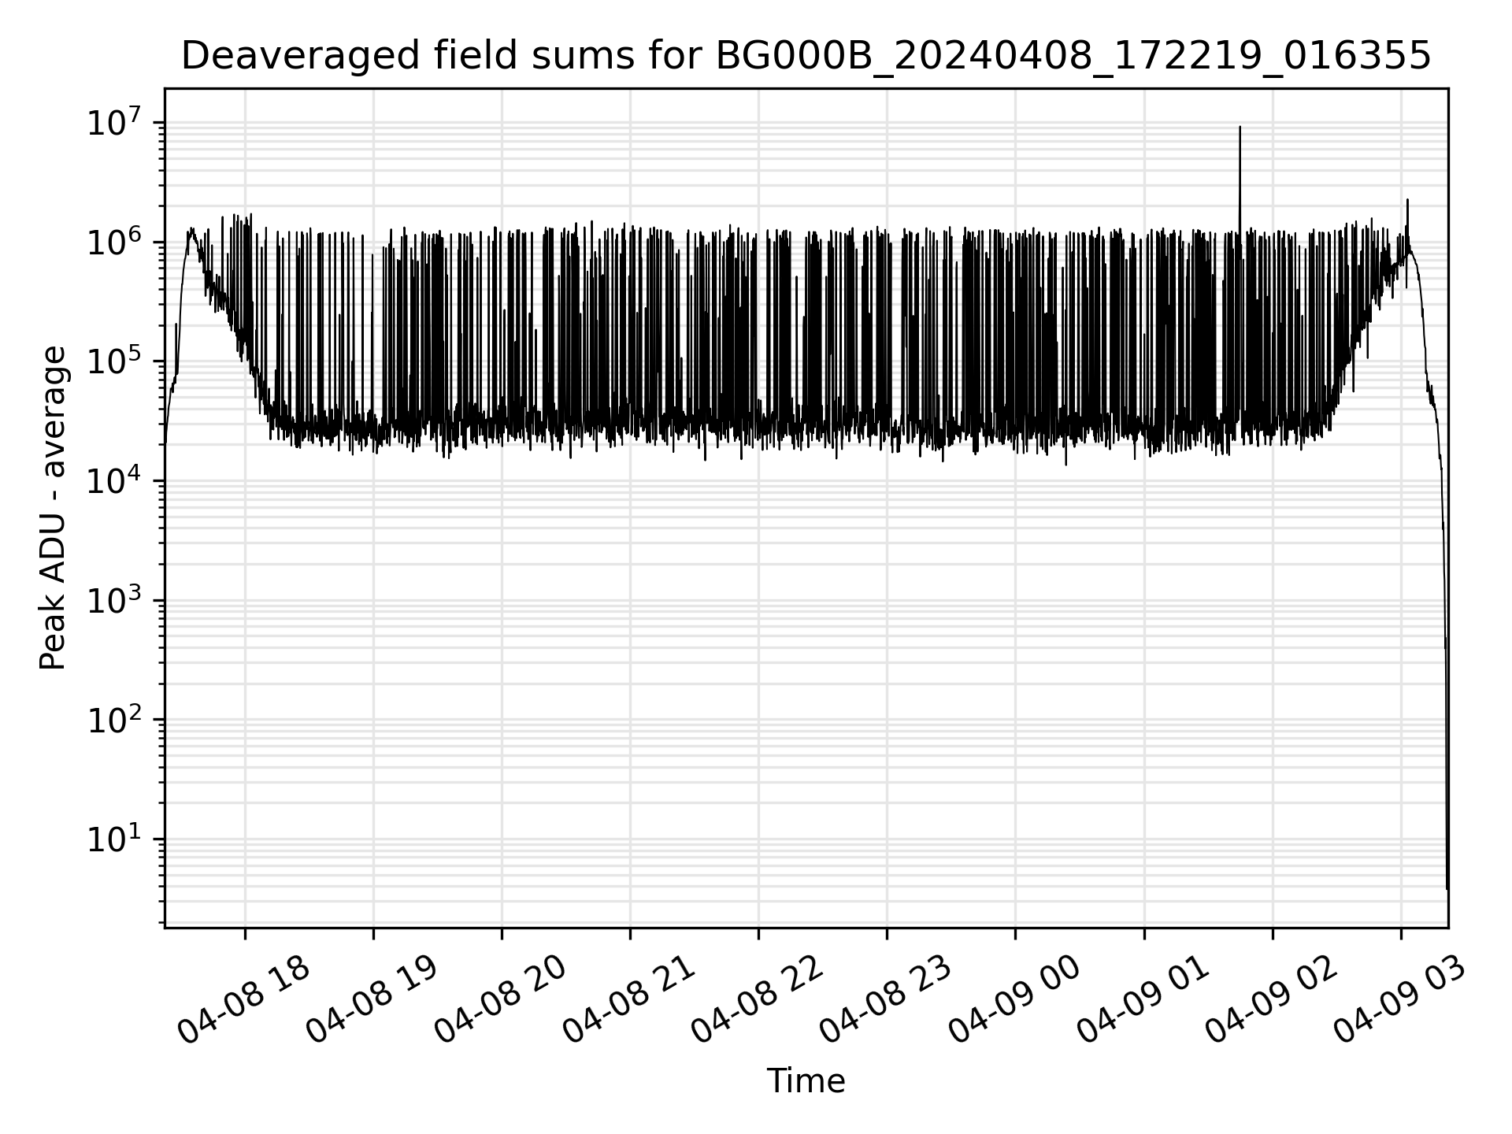Click the '04-09 01' x-axis tick label
The height and width of the screenshot is (1134, 1512).
1143,1000
